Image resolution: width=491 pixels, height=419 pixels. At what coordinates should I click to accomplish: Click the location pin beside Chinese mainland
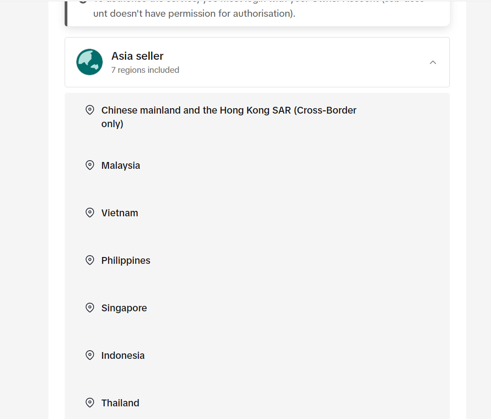pyautogui.click(x=90, y=110)
